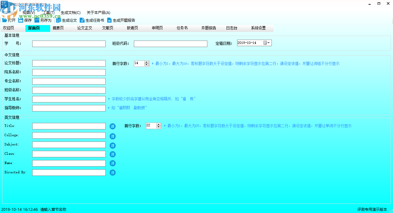Screen dimensions: 393x213
Task: Decrease the English title 首行字数 value
Action: click(159, 127)
